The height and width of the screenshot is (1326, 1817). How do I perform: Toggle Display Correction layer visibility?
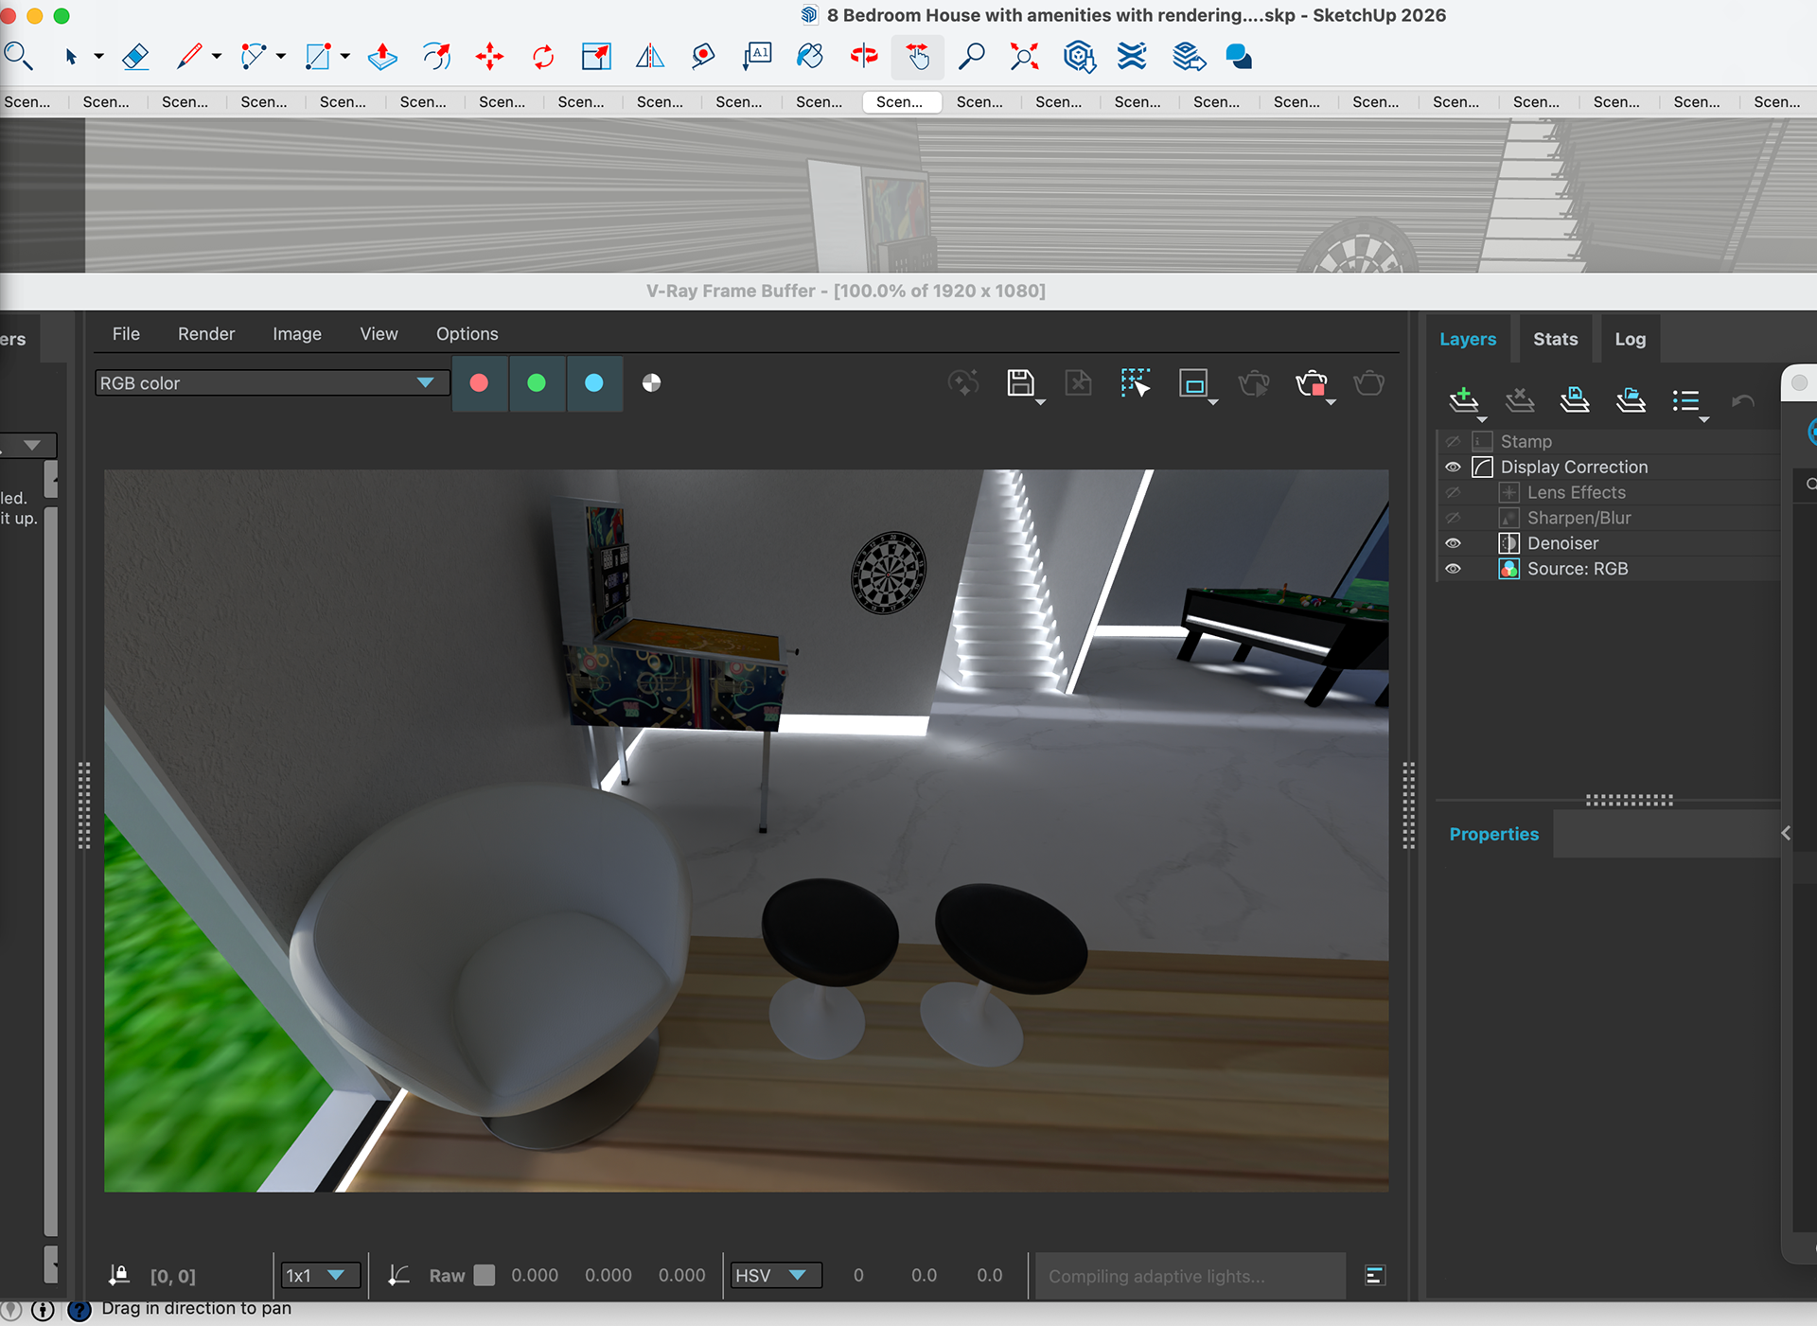tap(1453, 468)
